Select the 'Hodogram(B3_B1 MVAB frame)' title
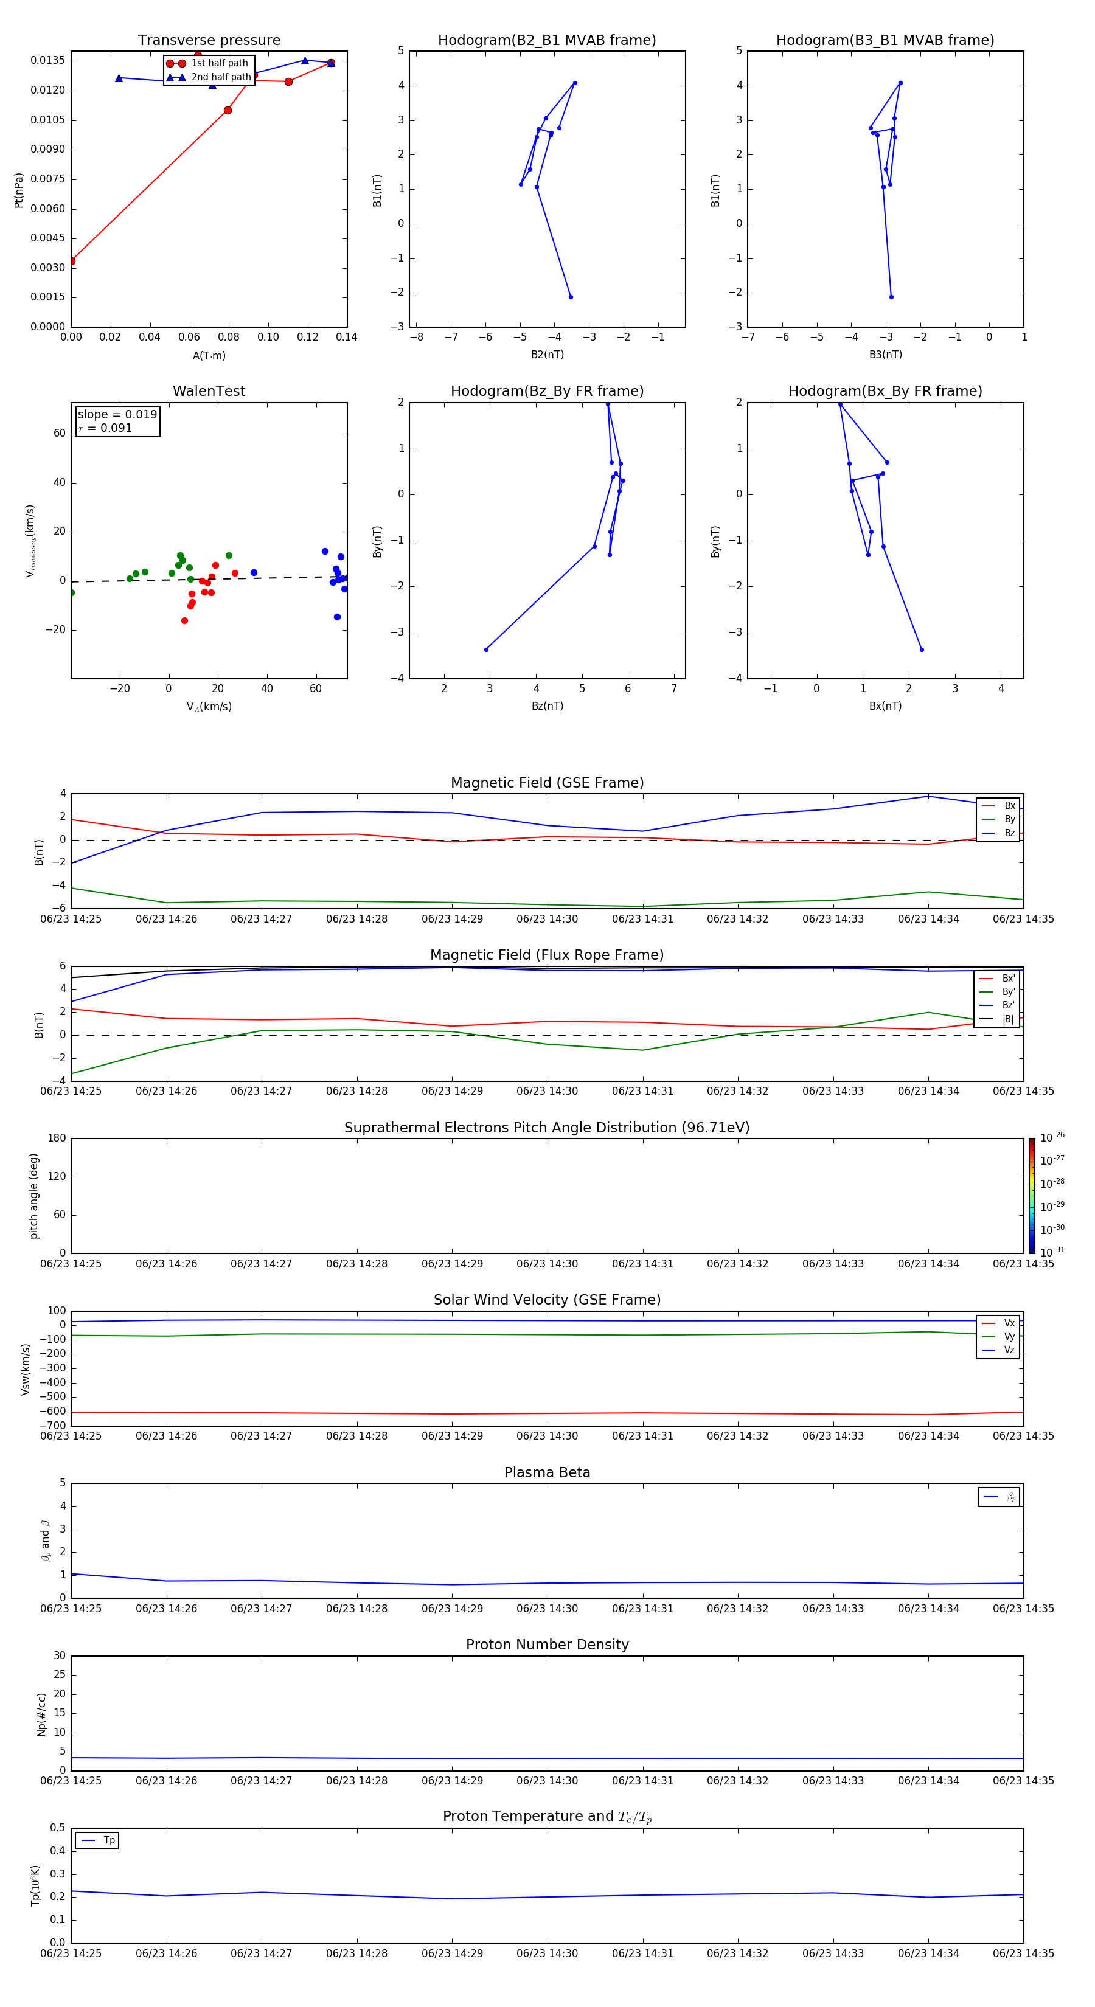The image size is (1095, 2007). click(885, 41)
